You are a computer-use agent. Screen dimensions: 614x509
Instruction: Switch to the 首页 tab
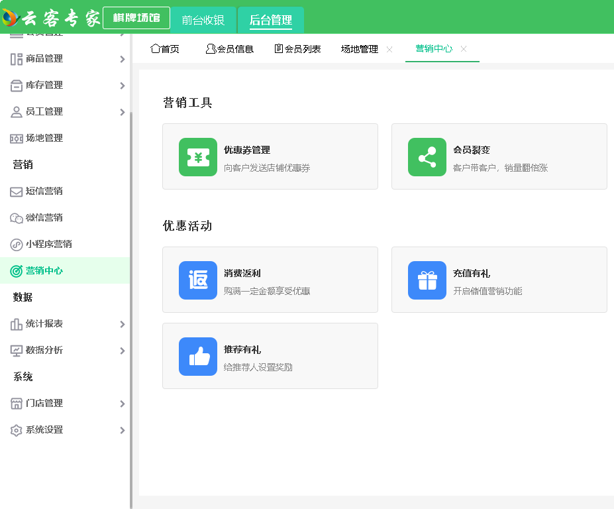tap(165, 49)
